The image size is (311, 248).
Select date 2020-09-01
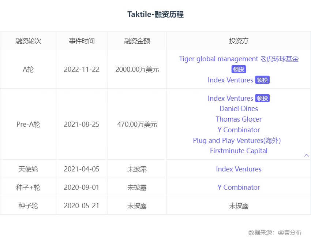tap(82, 188)
